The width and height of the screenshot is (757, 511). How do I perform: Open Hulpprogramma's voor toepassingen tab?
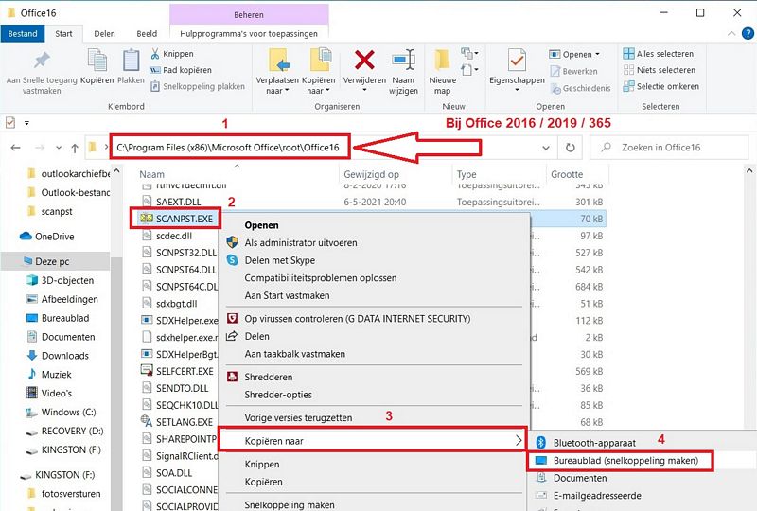tap(249, 34)
